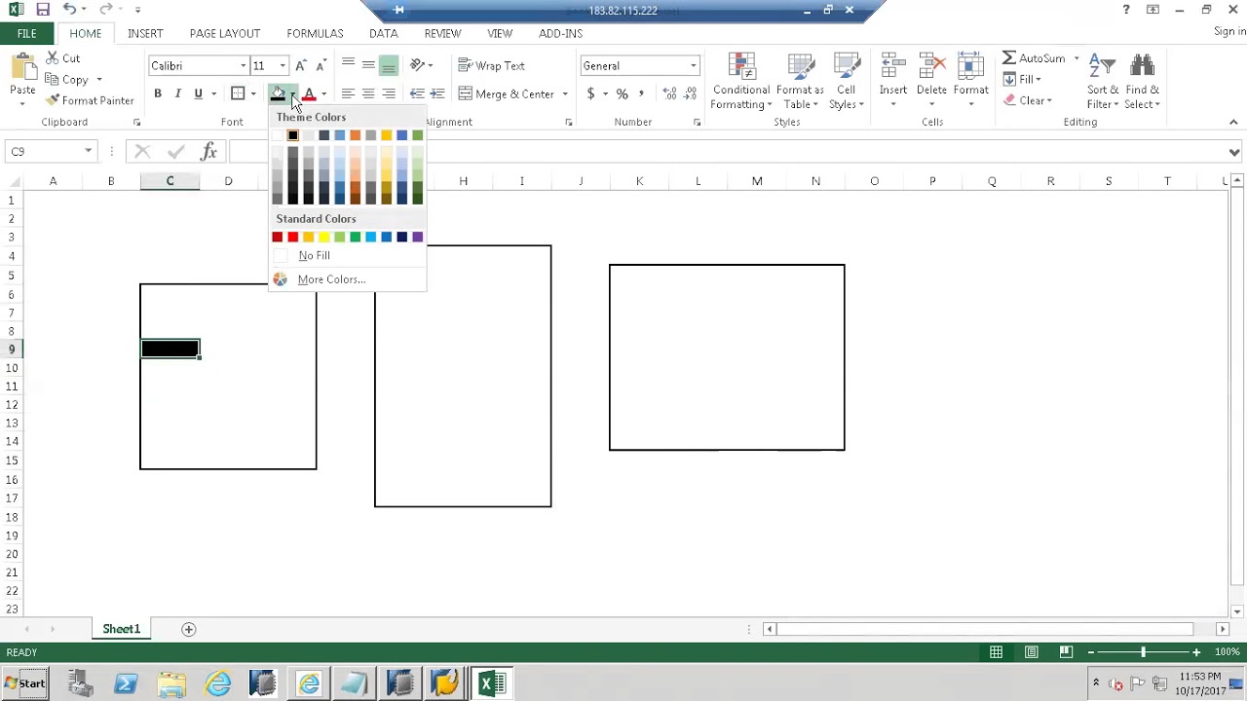This screenshot has width=1247, height=701.
Task: Expand the Copy dropdown arrow
Action: pyautogui.click(x=98, y=80)
